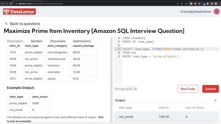Click the item_count 9285 example cell
Viewport: 221px width, 124px height.
coord(40,103)
